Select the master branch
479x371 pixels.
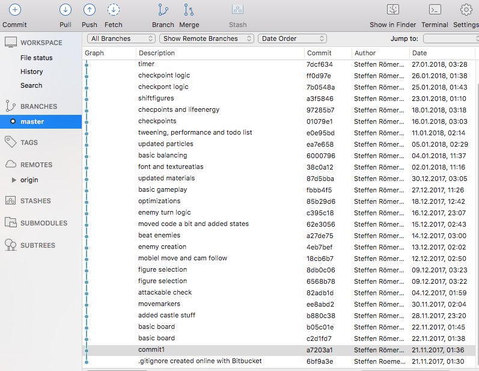41,121
